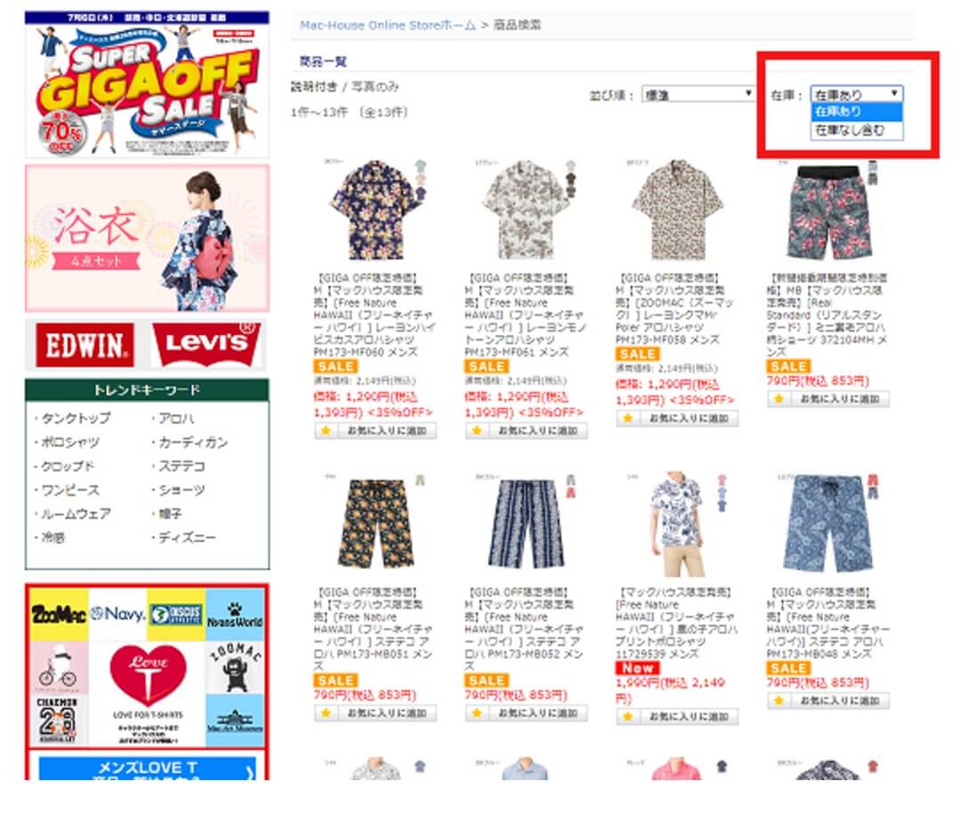The width and height of the screenshot is (961, 814).
Task: Click the Levi's brand logo
Action: coord(206,345)
